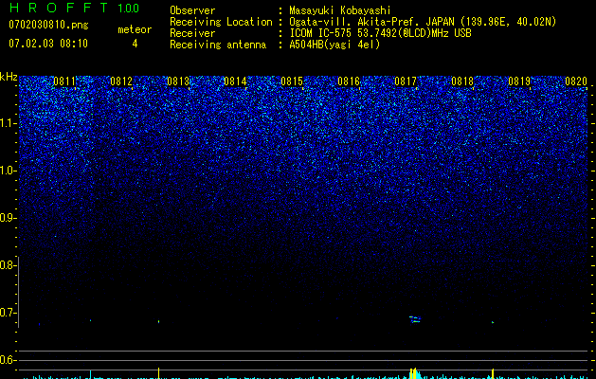Click the 0818 time marker
Screen dimensions: 596x379
462,81
